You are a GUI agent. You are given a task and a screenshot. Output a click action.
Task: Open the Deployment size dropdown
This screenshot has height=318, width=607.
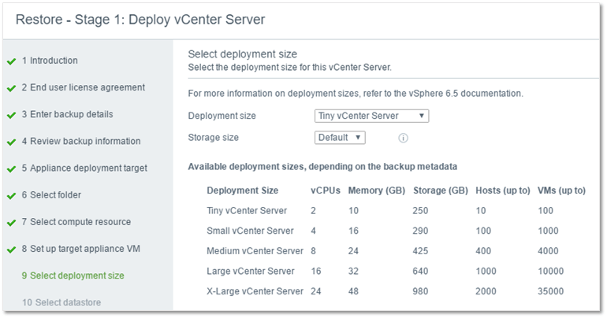[x=371, y=116]
